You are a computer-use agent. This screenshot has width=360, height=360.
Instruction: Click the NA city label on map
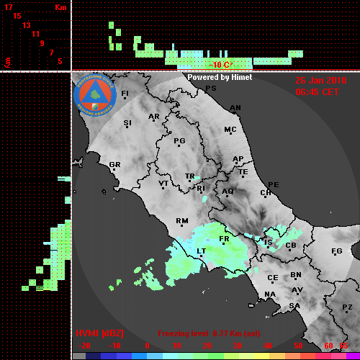270,294
